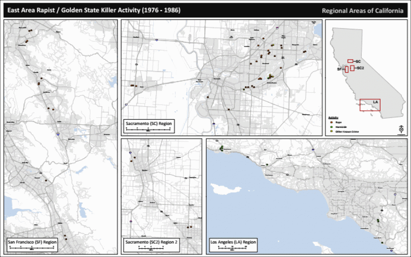Click the scale bar under Sacramento (SC) Region

click(x=149, y=130)
